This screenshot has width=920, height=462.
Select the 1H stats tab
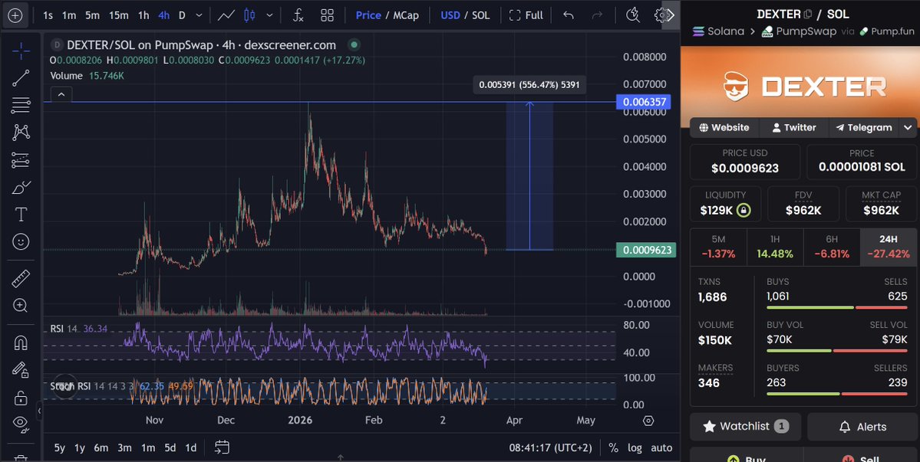click(x=775, y=247)
